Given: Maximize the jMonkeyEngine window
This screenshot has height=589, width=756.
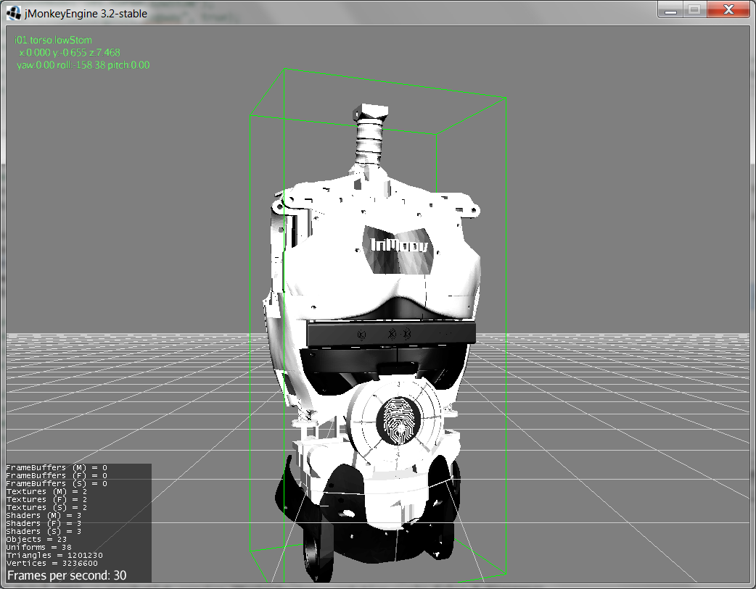Looking at the screenshot, I should [x=694, y=9].
